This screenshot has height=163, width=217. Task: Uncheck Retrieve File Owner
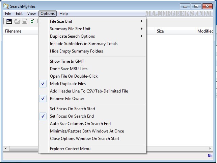click(92, 99)
